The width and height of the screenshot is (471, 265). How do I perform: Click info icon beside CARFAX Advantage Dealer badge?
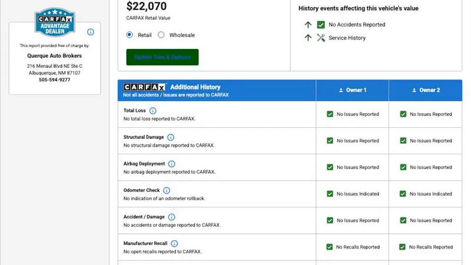point(91,32)
